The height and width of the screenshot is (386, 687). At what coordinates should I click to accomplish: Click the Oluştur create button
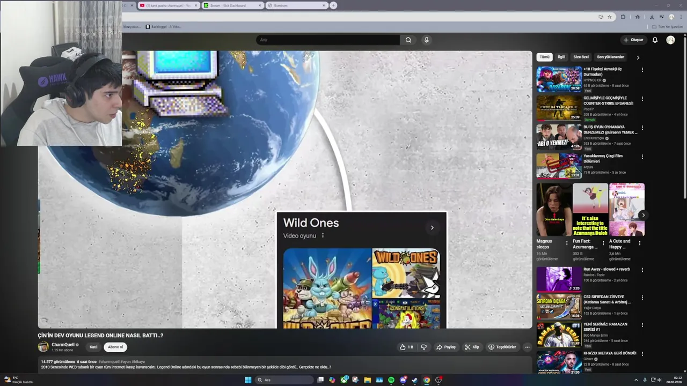(633, 40)
